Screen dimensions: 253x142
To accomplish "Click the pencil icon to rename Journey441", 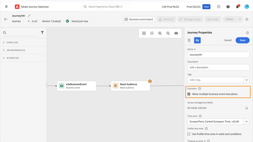I will (x=29, y=16).
